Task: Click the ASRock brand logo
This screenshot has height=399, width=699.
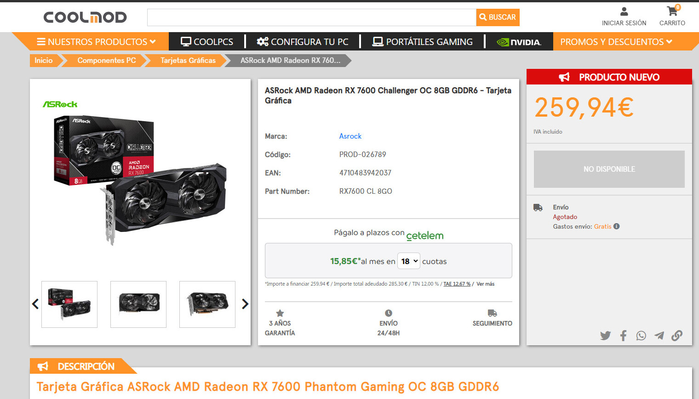Action: [60, 104]
